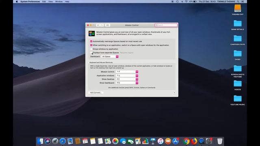The image size is (260, 146).
Task: Click the Time Machine menu bar icon
Action: click(177, 2)
